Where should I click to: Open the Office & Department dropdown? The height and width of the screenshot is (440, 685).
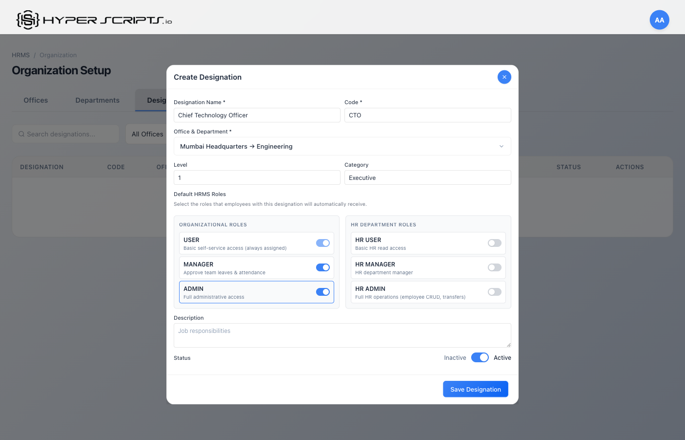coord(342,146)
